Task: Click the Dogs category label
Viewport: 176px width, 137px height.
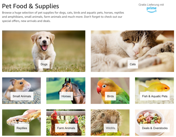Action: (44, 64)
